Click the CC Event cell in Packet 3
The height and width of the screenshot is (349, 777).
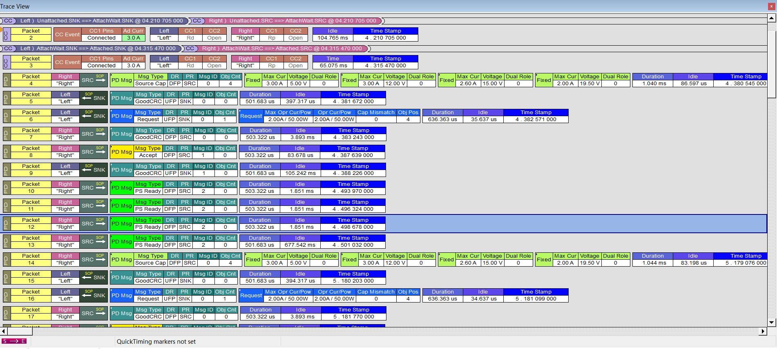coord(67,62)
